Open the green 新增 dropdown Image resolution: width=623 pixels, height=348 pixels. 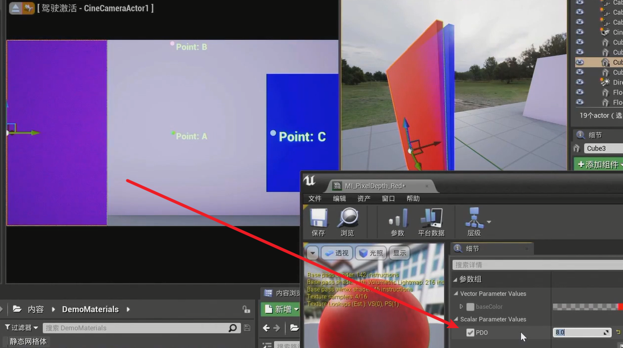click(x=280, y=309)
